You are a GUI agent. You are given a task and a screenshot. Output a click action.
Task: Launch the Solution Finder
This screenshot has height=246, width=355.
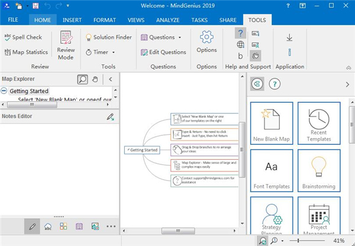coord(109,37)
